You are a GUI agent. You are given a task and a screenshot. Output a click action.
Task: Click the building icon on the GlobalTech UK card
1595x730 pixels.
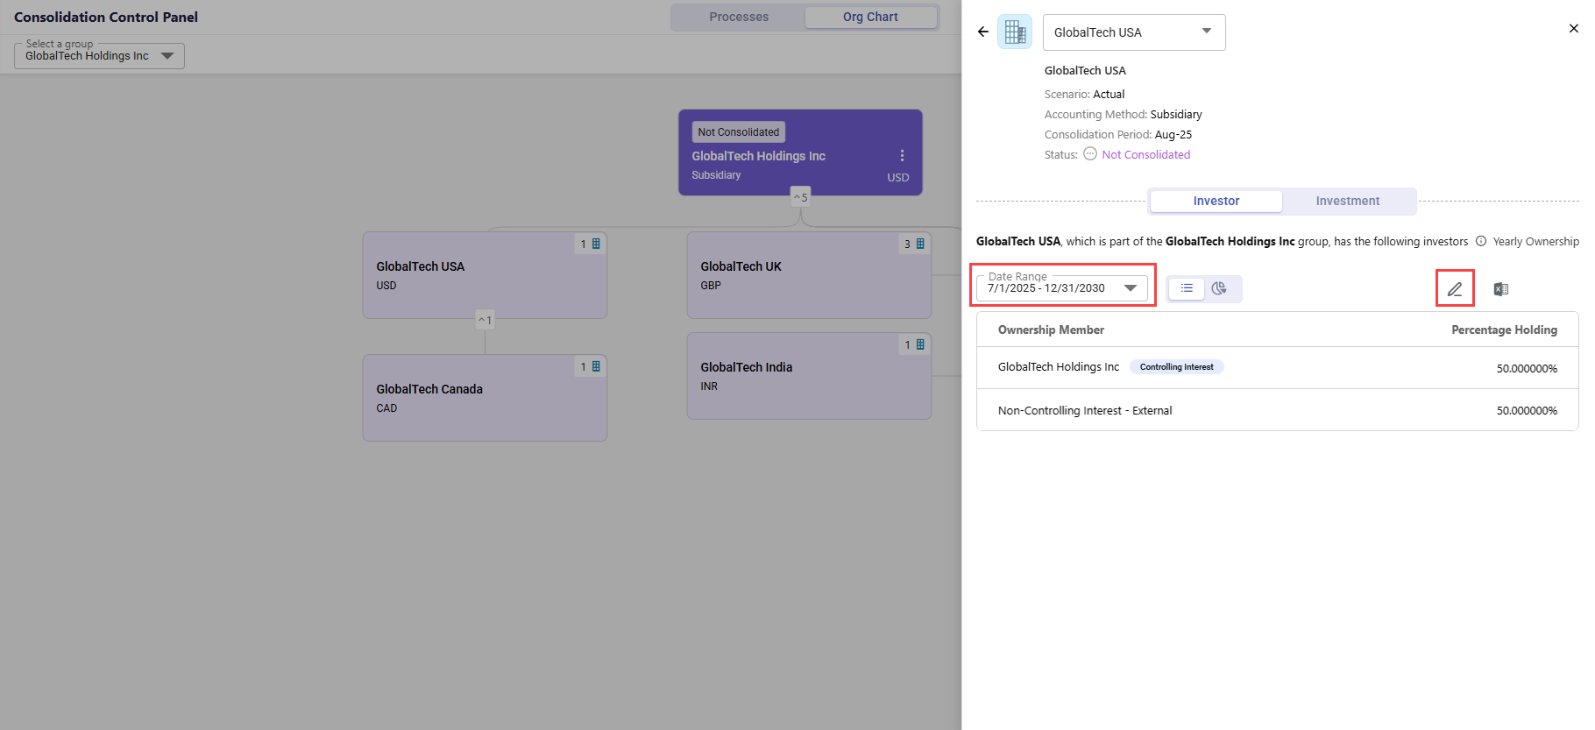tap(920, 244)
